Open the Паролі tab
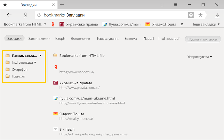The height and width of the screenshot is (140, 224). 149,39
